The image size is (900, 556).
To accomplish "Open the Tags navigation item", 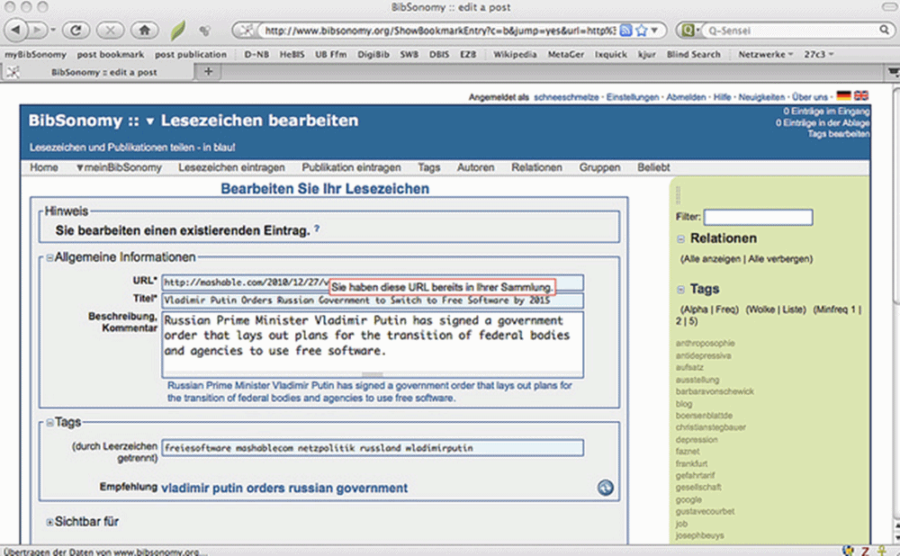I will [428, 167].
